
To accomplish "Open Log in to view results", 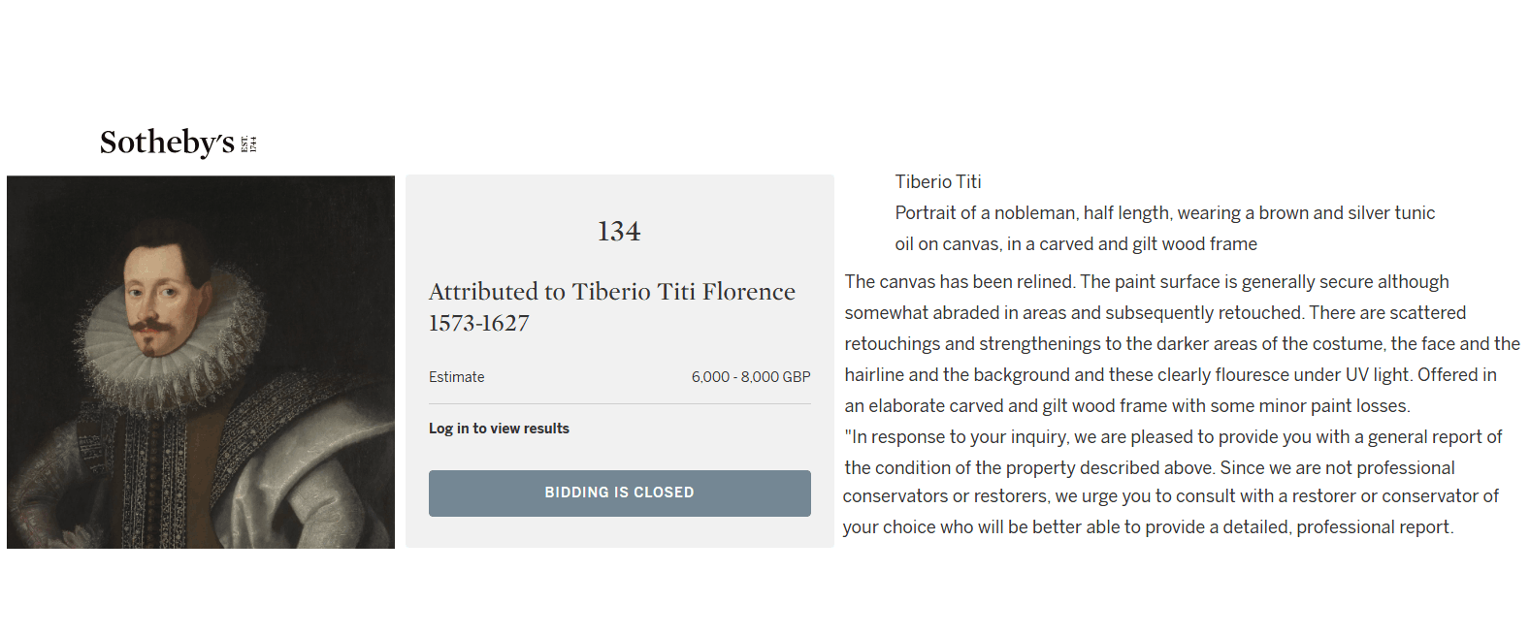I will coord(499,429).
